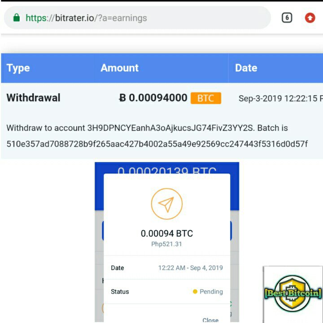This screenshot has width=323, height=323.
Task: Click the batch hash starting 510e357a
Action: 157,144
